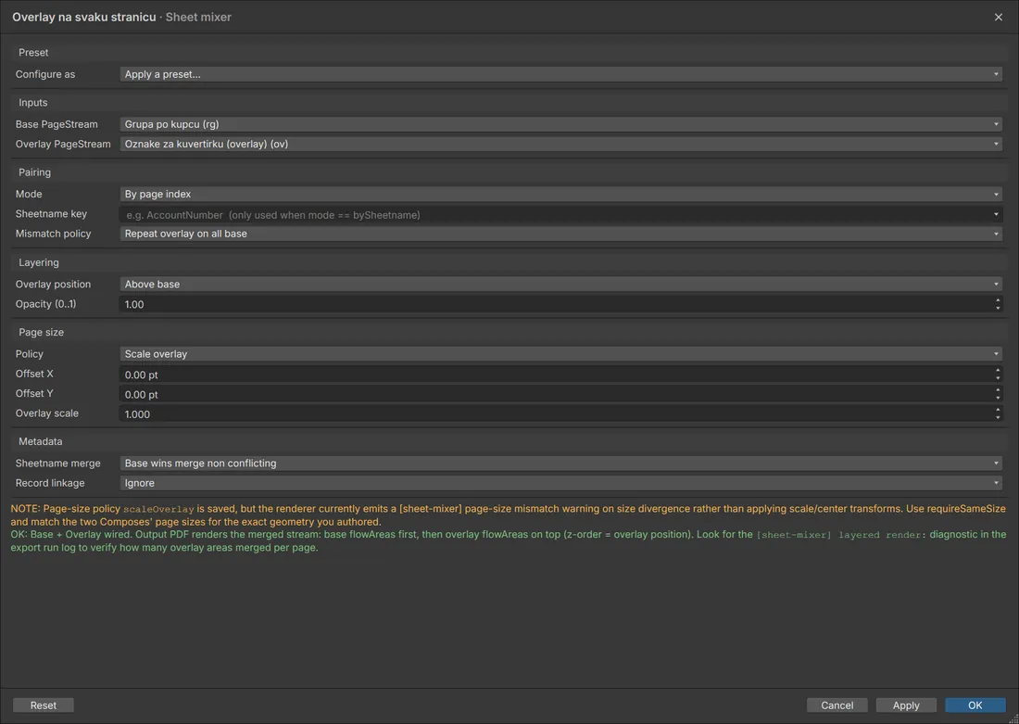Increase Overlay scale with the up arrow
Image resolution: width=1019 pixels, height=724 pixels.
pos(998,411)
